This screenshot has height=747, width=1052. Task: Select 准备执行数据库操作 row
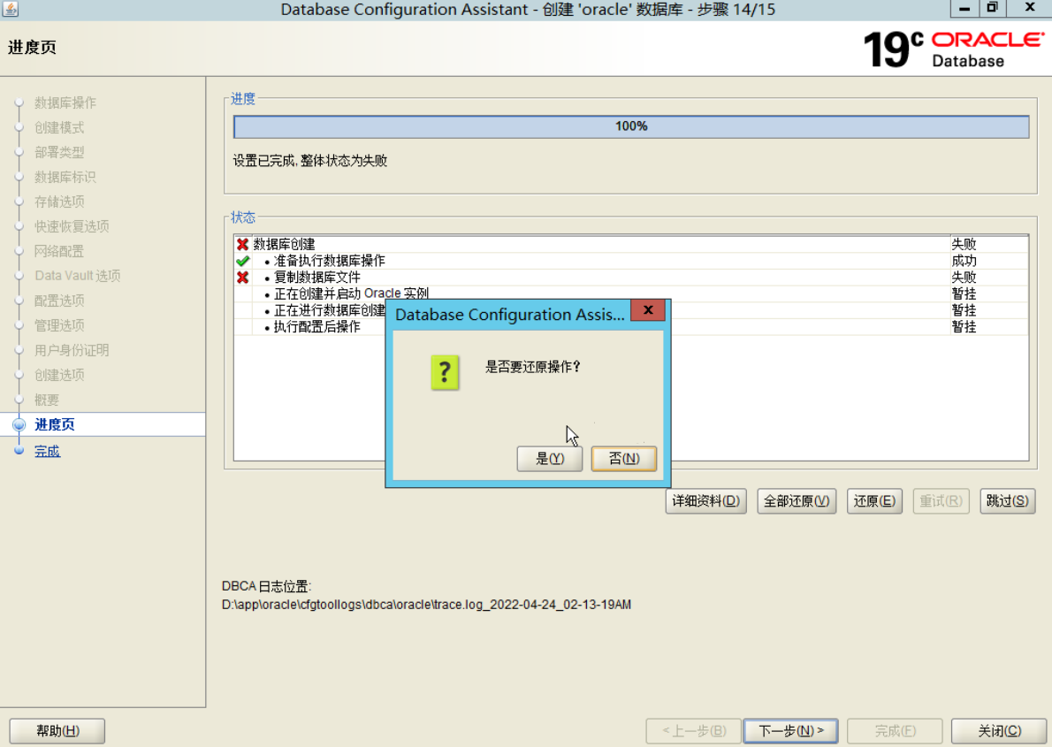(630, 261)
